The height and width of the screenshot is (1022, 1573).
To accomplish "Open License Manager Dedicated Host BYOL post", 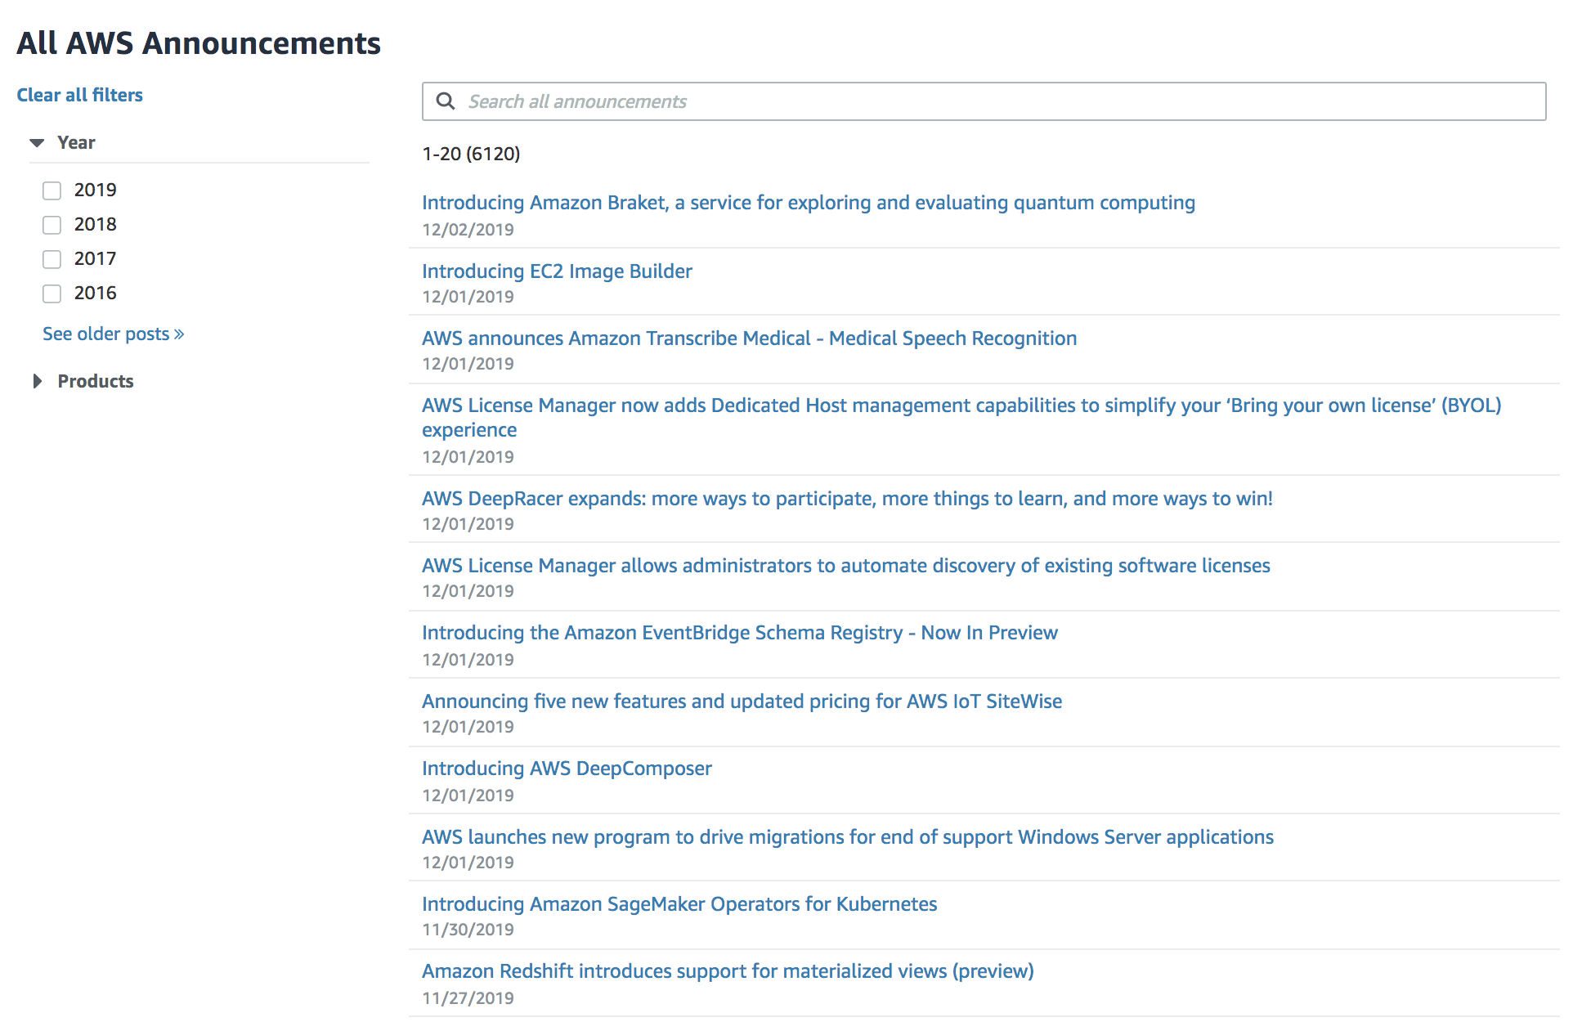I will click(961, 418).
